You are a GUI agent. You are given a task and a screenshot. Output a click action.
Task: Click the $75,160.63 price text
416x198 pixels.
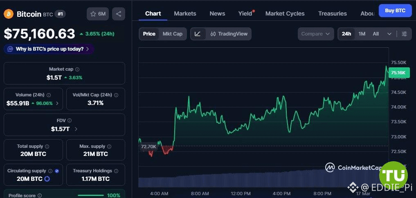coord(40,34)
